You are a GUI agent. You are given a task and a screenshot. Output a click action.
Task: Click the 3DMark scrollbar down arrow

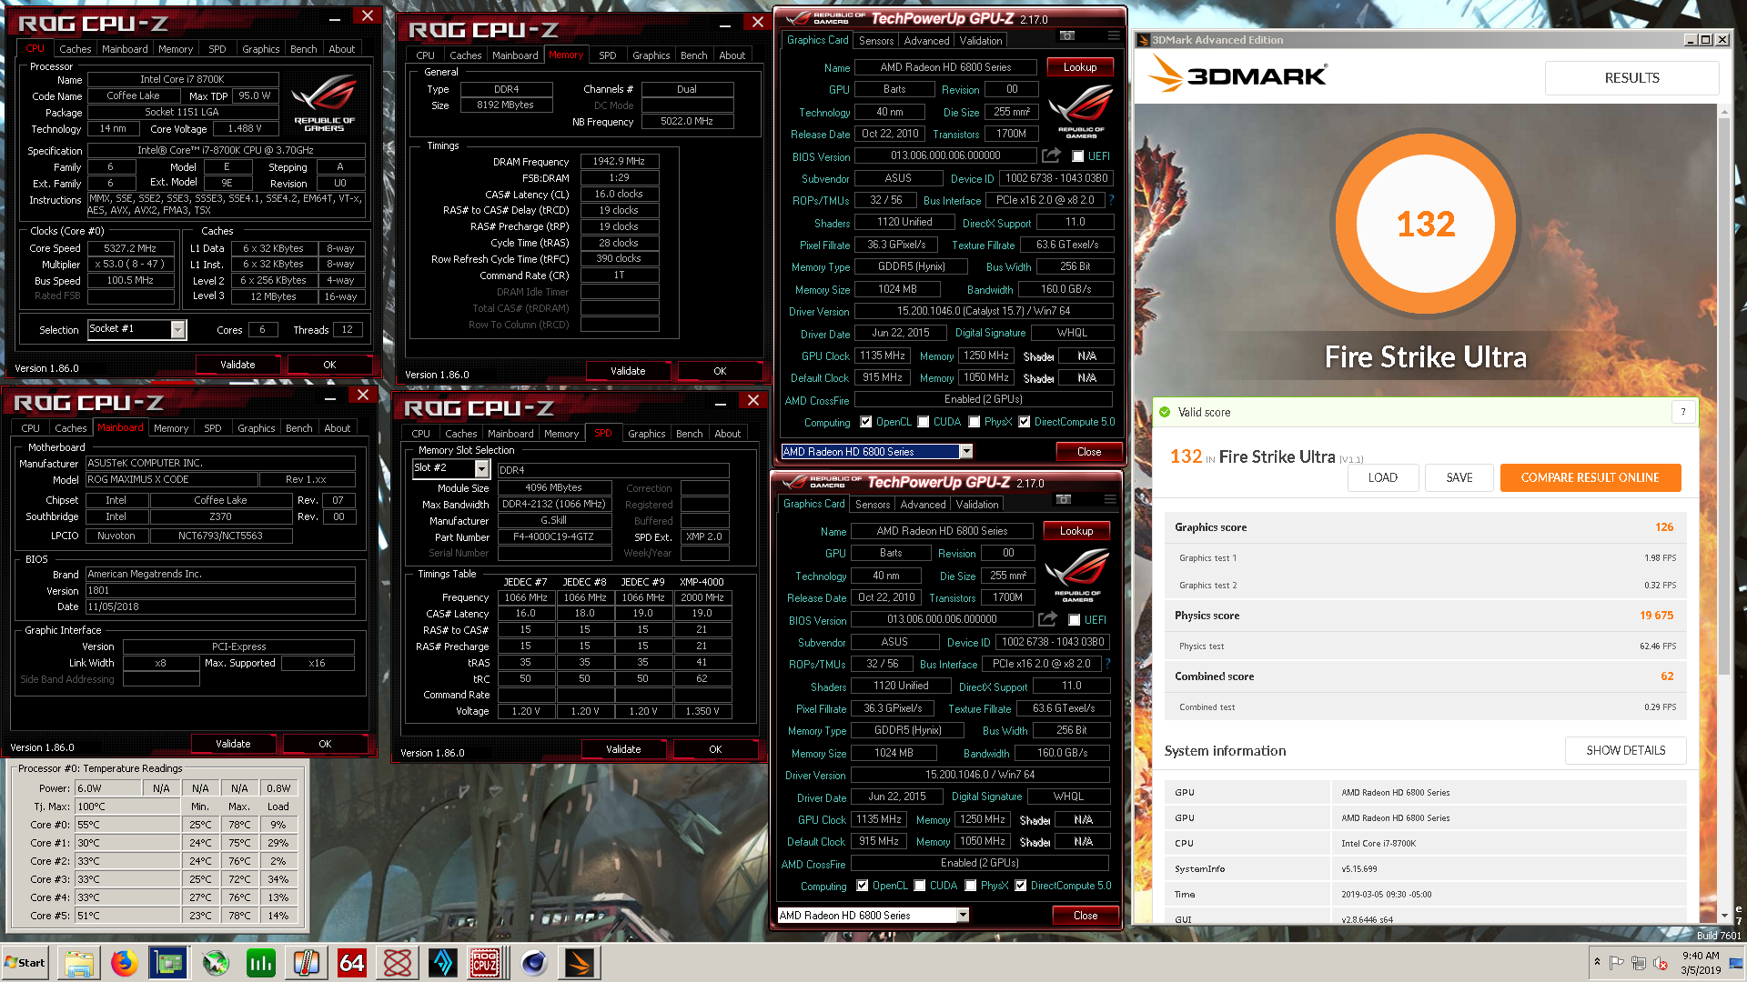[1723, 916]
